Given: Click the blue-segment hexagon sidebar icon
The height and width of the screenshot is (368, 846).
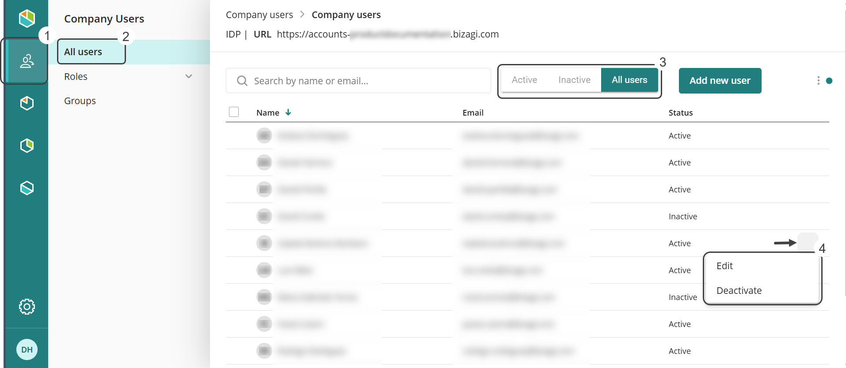Looking at the screenshot, I should (x=27, y=188).
